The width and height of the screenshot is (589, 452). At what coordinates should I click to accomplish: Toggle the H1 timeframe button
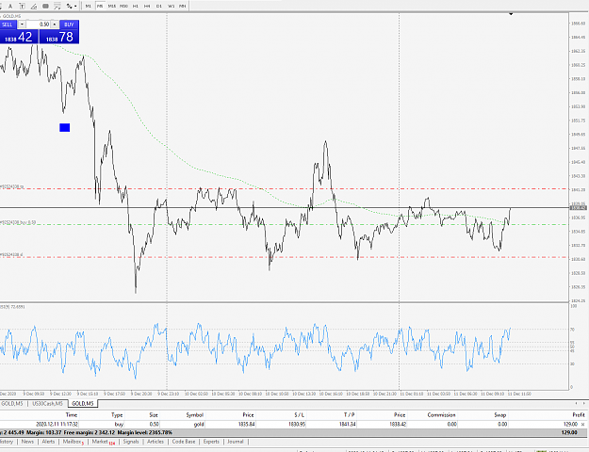point(135,6)
